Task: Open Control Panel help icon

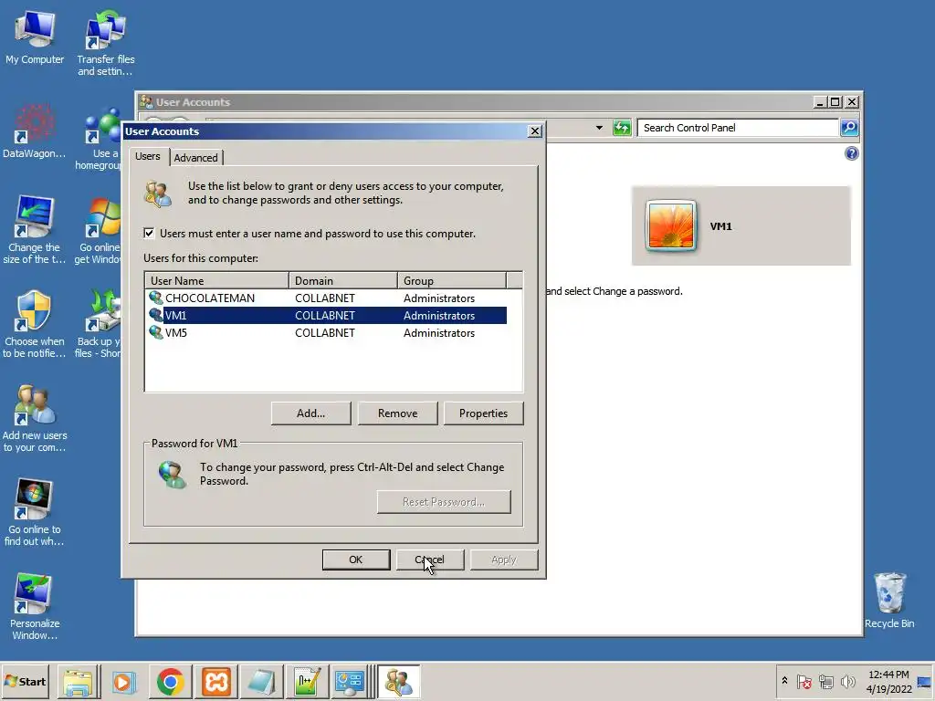Action: coord(852,153)
